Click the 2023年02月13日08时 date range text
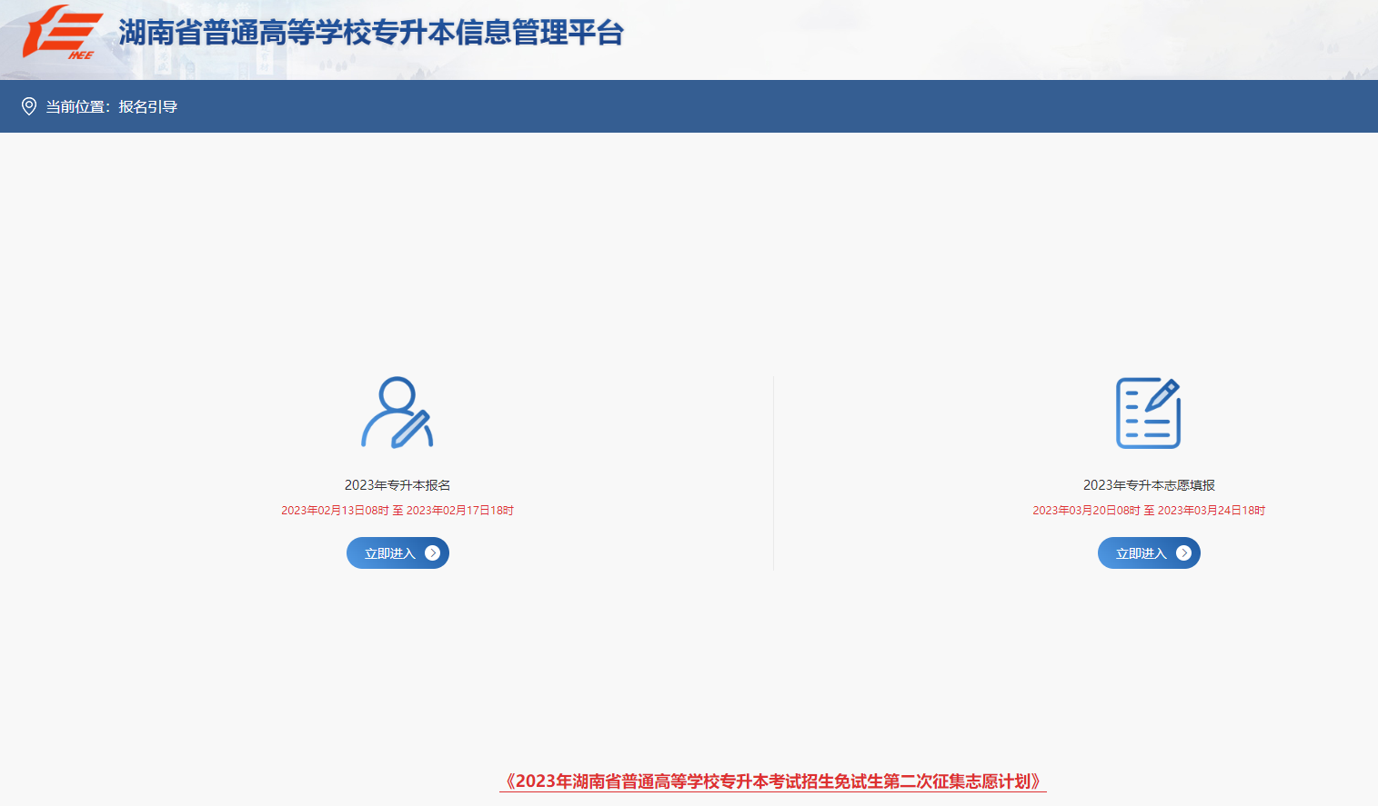 (397, 511)
